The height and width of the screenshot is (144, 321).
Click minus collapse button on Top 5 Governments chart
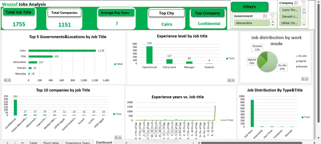click(9, 80)
